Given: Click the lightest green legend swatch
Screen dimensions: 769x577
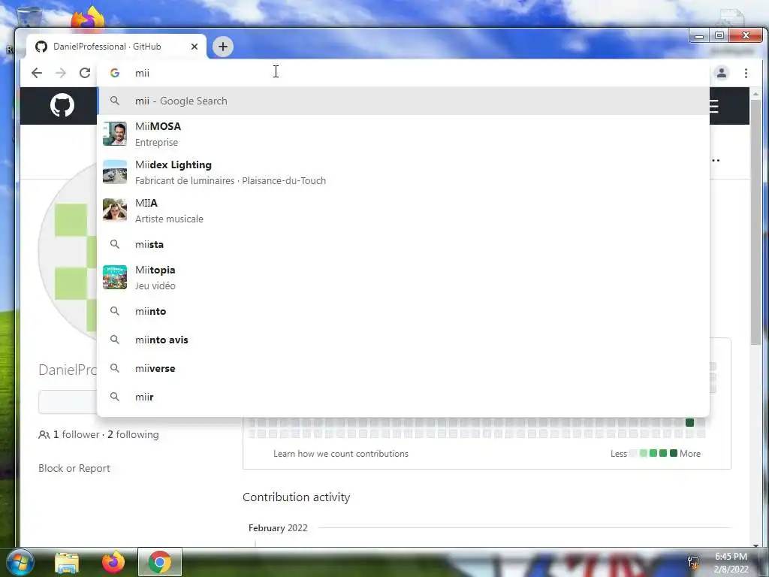Looking at the screenshot, I should [x=644, y=453].
